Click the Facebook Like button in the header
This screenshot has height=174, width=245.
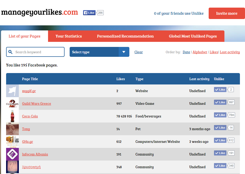pyautogui.click(x=89, y=13)
